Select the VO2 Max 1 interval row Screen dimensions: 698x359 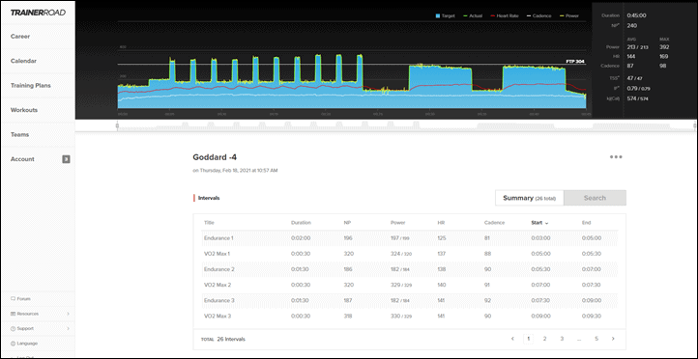(x=410, y=254)
